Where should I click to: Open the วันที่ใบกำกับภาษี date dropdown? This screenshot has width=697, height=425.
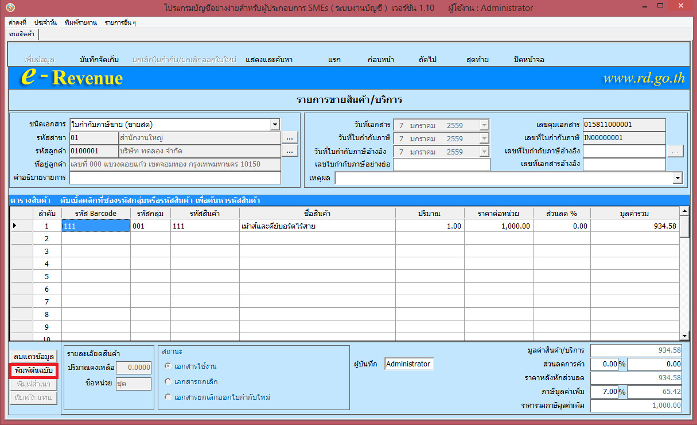(484, 138)
